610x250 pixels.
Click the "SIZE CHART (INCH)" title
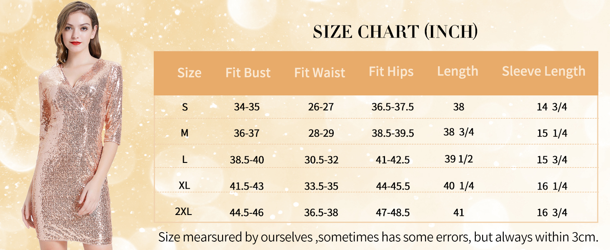tap(395, 32)
